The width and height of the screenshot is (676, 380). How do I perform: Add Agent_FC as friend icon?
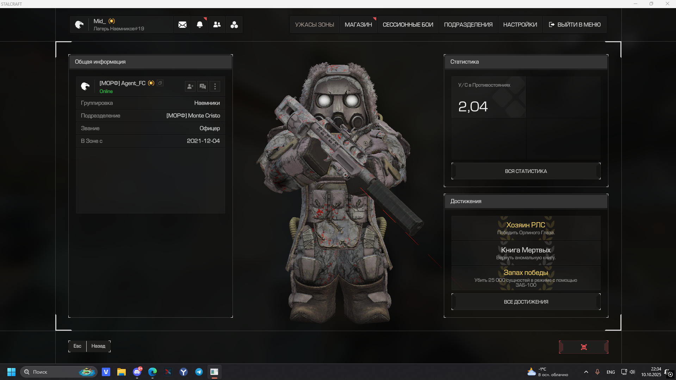(x=190, y=86)
